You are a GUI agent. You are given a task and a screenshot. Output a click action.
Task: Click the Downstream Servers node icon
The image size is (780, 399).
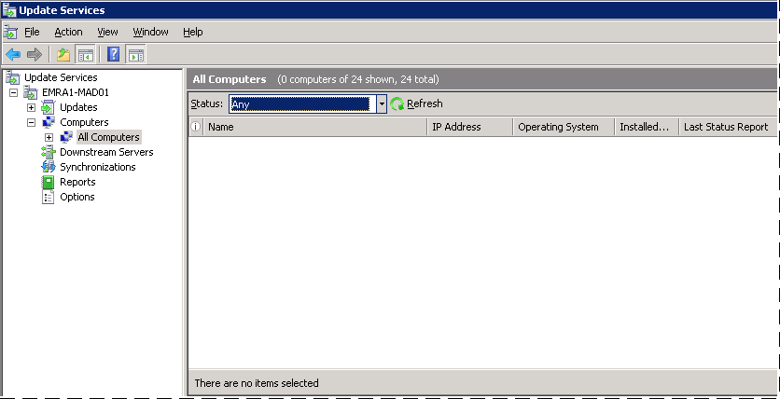pyautogui.click(x=49, y=152)
